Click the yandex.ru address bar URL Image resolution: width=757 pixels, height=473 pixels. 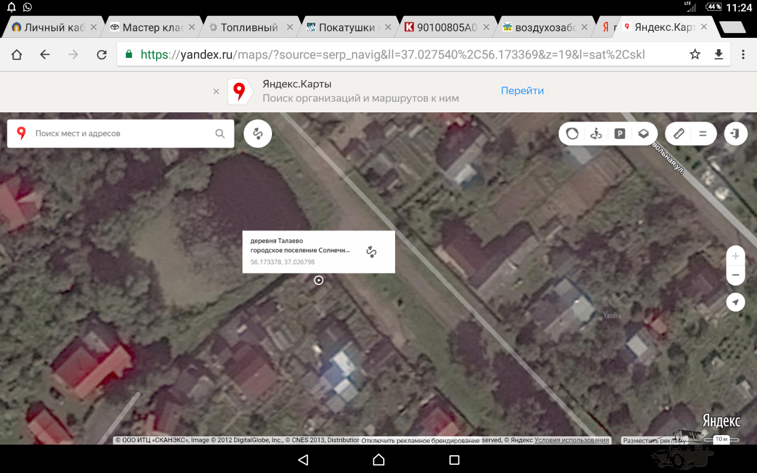coord(393,55)
